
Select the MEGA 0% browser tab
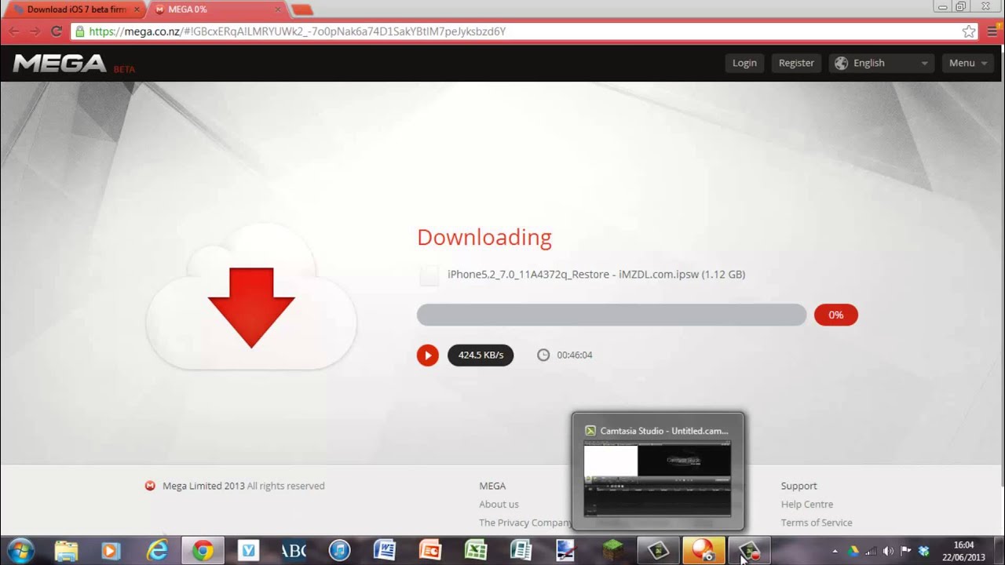(216, 9)
